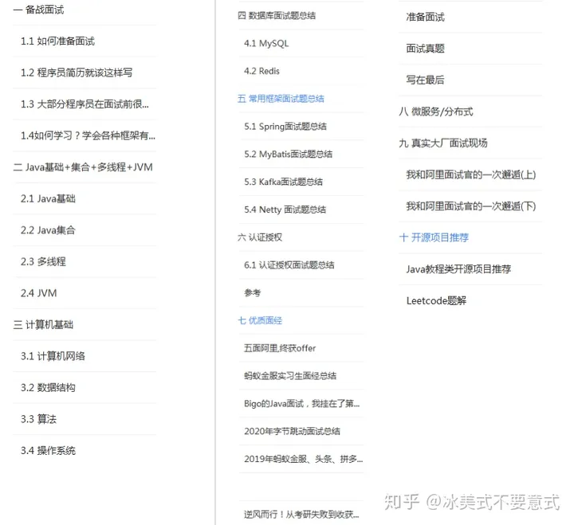Viewport: 574px width, 525px height.
Task: Select 2020年字节跳动面试总结
Action: (292, 431)
